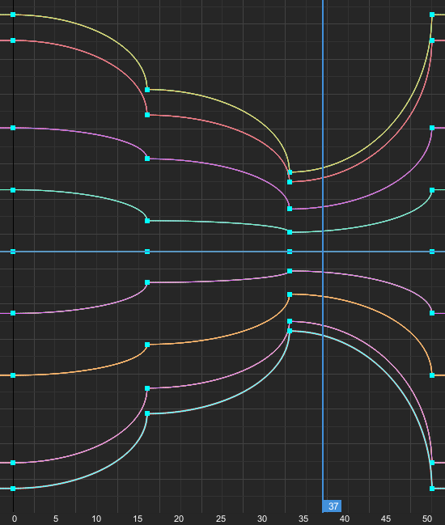Click frame number 45 on the ruler
Screen dimensions: 445x525
pyautogui.click(x=386, y=519)
